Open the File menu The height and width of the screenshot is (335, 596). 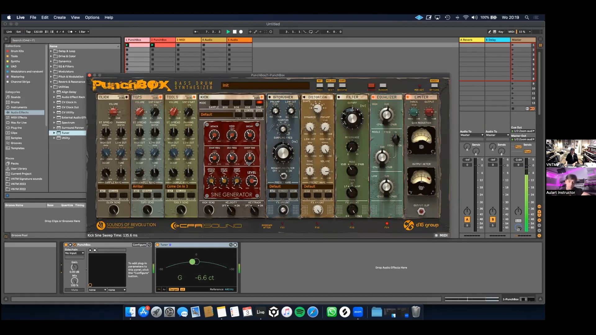33,17
